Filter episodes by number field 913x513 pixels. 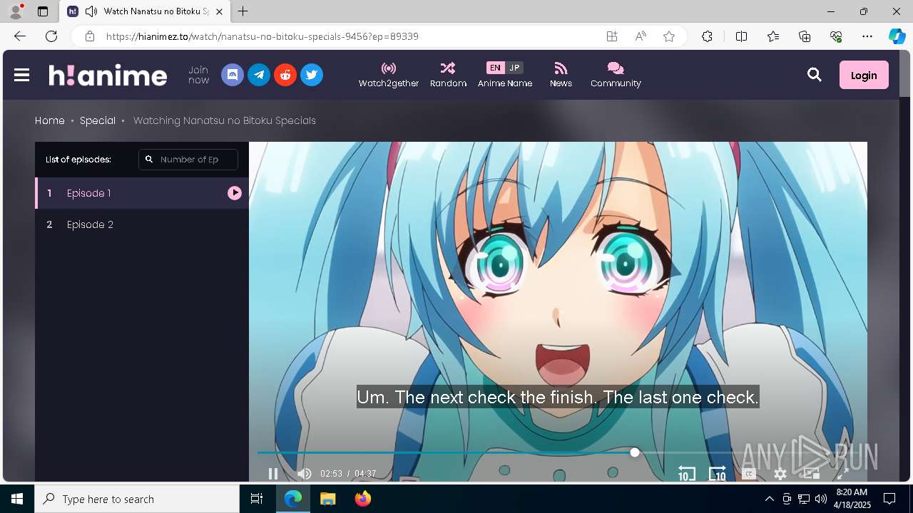coord(188,160)
